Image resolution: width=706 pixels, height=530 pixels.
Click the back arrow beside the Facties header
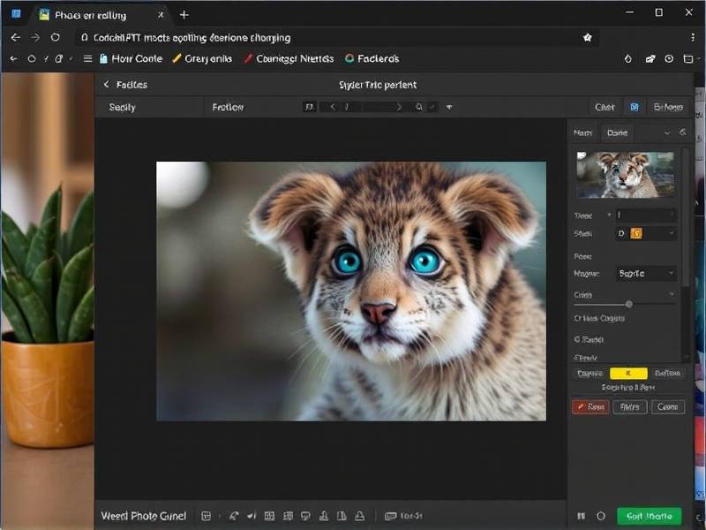pyautogui.click(x=106, y=85)
